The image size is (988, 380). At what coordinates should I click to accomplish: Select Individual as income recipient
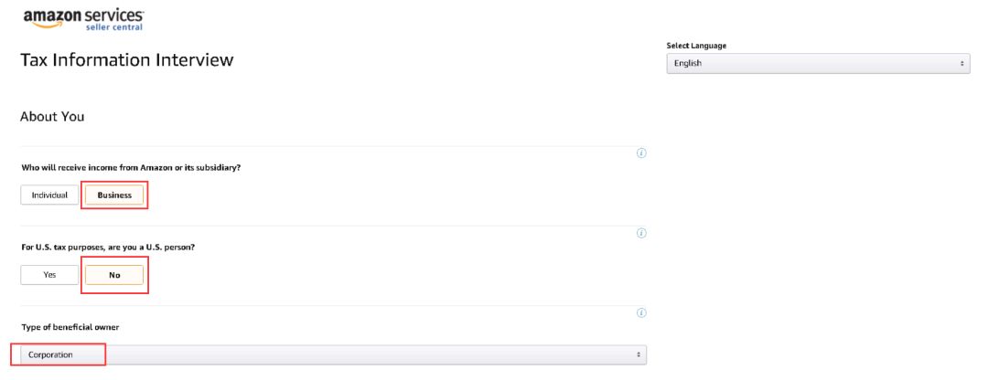tap(49, 195)
